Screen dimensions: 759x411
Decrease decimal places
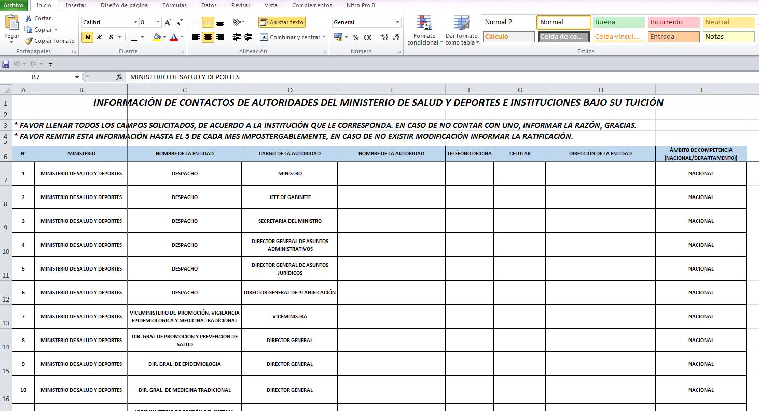tap(396, 37)
